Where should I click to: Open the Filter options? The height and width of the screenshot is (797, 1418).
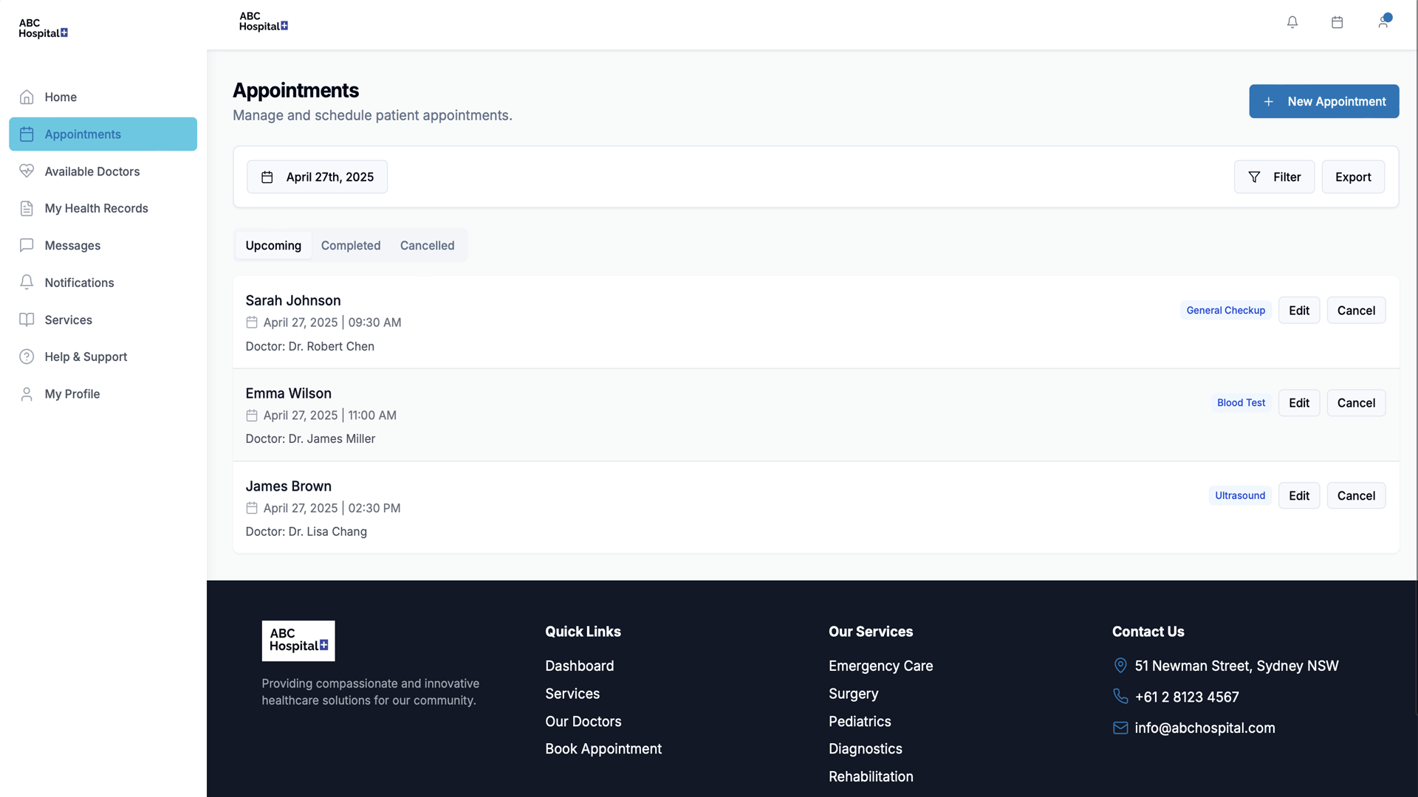pos(1275,176)
